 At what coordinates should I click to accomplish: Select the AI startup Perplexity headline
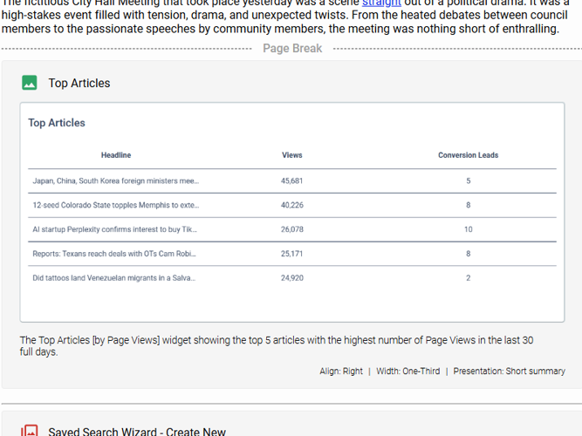[x=114, y=229]
